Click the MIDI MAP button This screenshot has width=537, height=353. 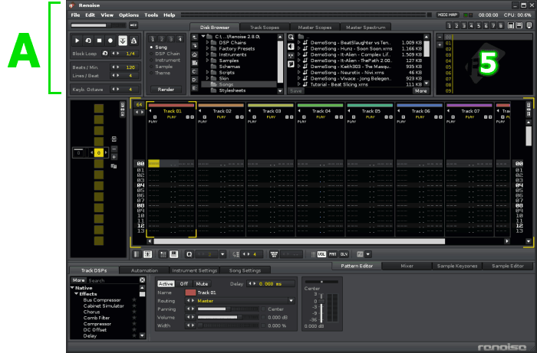[447, 15]
